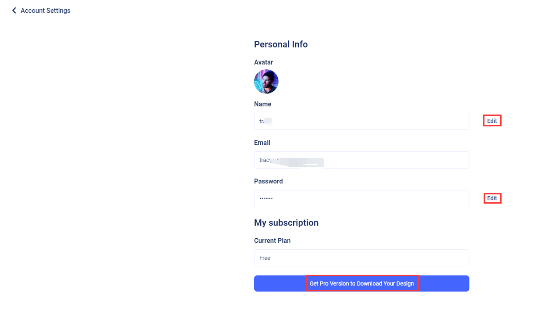
Task: Click the Current Plan field showing Free
Action: tap(361, 258)
